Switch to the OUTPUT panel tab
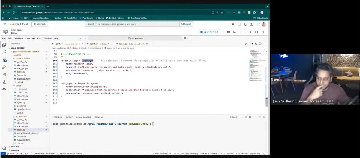The image size is (360, 158). (x=69, y=117)
